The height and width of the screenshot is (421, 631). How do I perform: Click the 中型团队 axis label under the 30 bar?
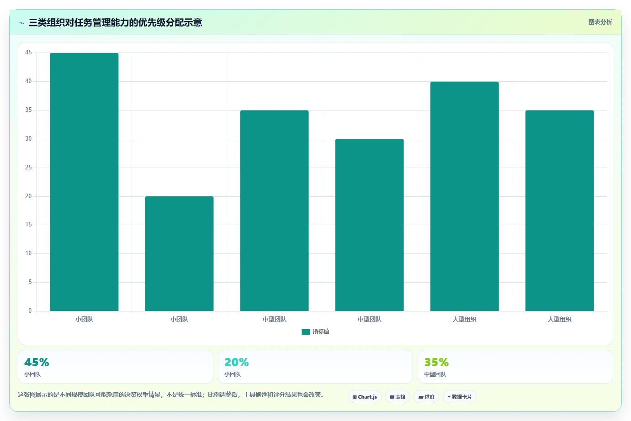pyautogui.click(x=369, y=319)
